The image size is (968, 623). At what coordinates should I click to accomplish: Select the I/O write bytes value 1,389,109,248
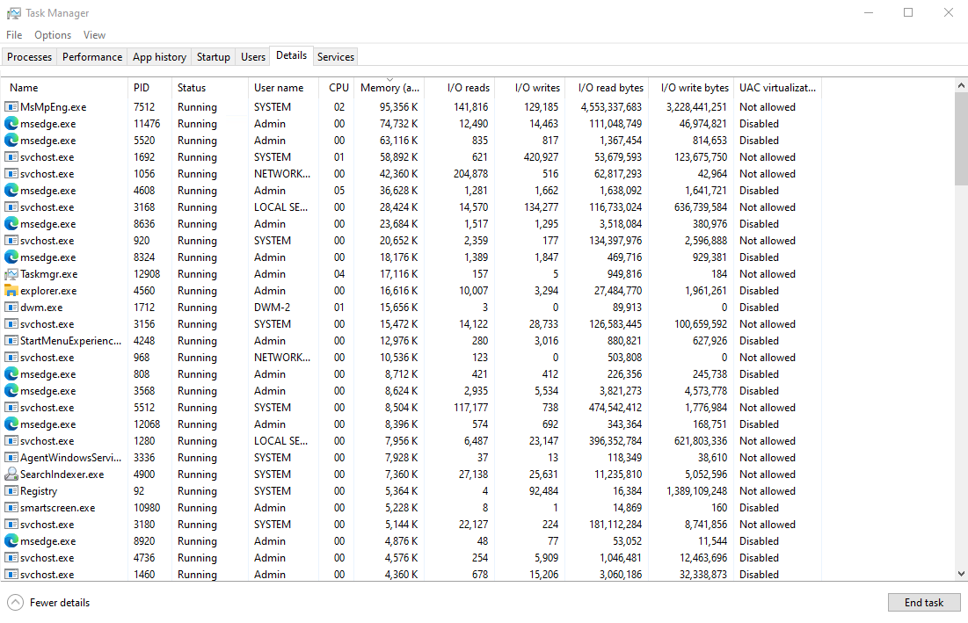click(x=697, y=490)
